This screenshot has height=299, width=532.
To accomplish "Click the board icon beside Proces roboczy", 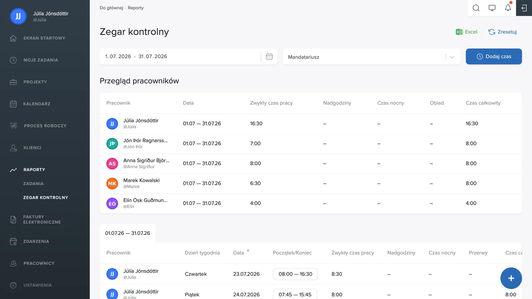I will pyautogui.click(x=14, y=126).
